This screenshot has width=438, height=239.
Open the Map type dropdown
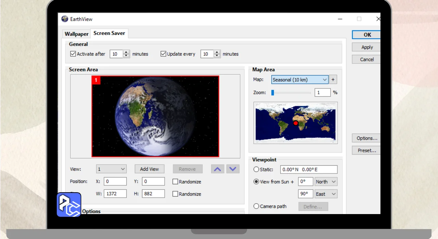[300, 80]
